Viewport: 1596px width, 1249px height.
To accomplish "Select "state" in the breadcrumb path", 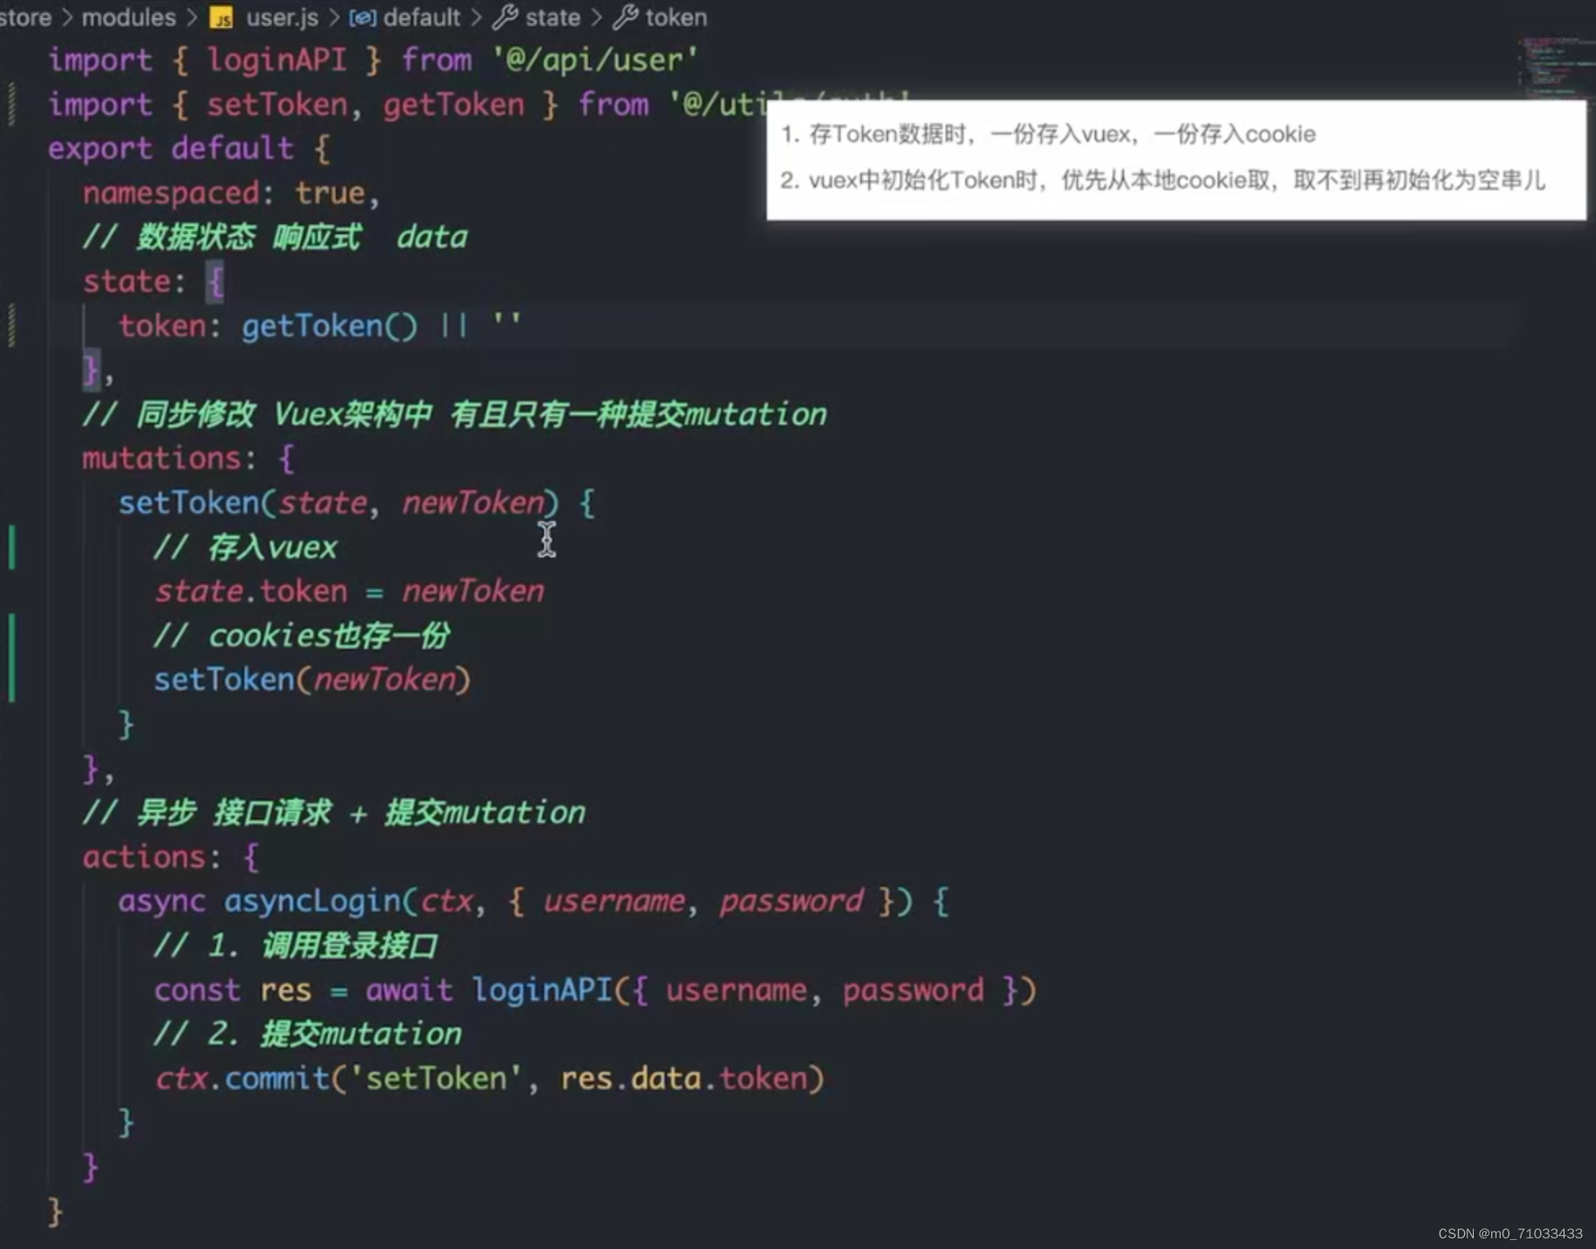I will pyautogui.click(x=553, y=16).
